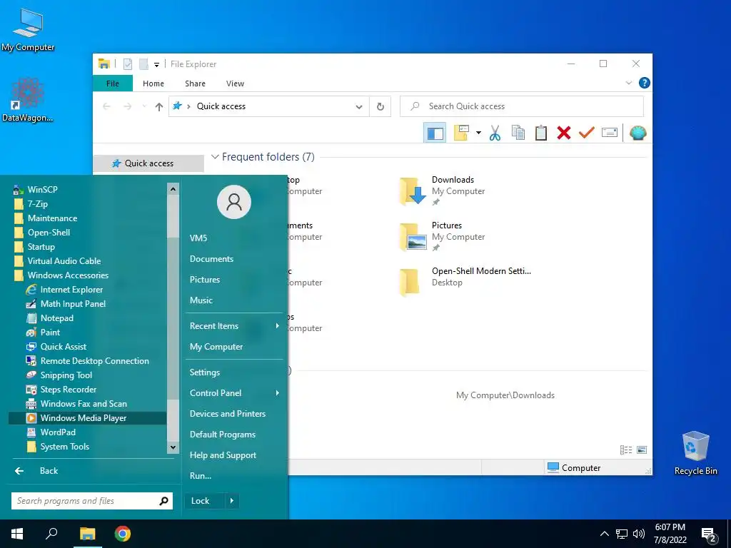Switch to the Home ribbon tab
Viewport: 731px width, 548px height.
[153, 83]
